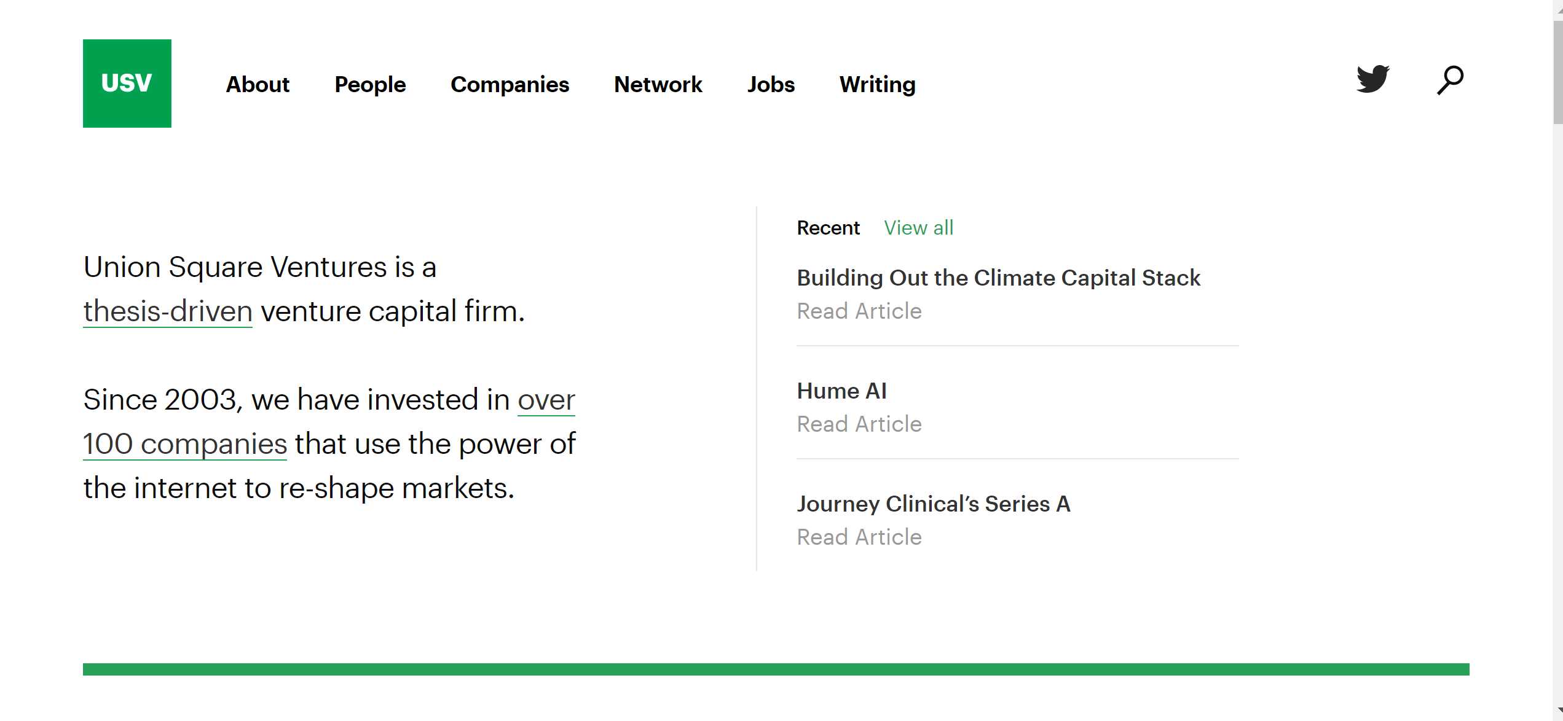Read Article under Hume AI
Screen dimensions: 1563x721
click(x=859, y=424)
